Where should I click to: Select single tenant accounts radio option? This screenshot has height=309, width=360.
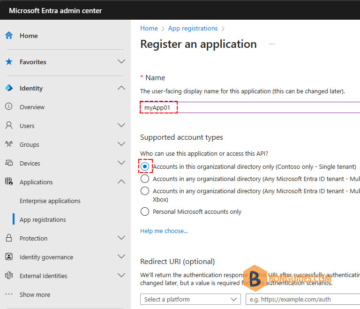pos(145,166)
